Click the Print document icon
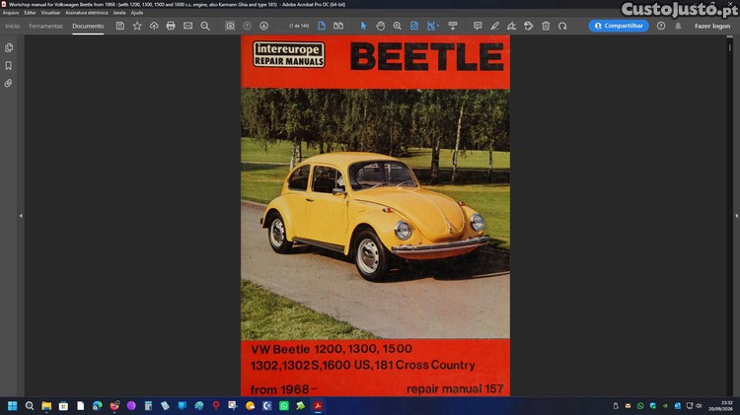 pos(171,26)
